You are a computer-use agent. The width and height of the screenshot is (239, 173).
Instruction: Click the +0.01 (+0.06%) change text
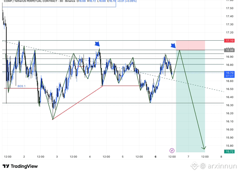pyautogui.click(x=127, y=1)
